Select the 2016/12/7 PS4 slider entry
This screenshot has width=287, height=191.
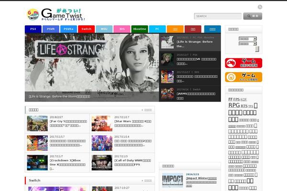click(x=190, y=60)
